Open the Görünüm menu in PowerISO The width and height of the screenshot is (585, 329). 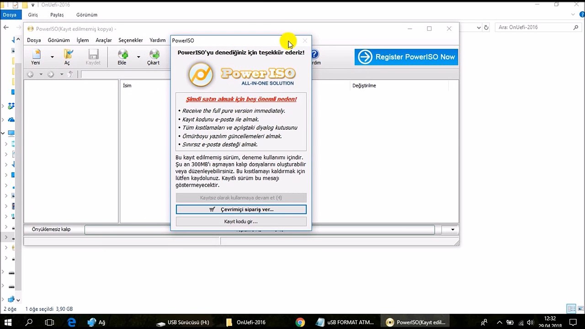click(x=58, y=40)
